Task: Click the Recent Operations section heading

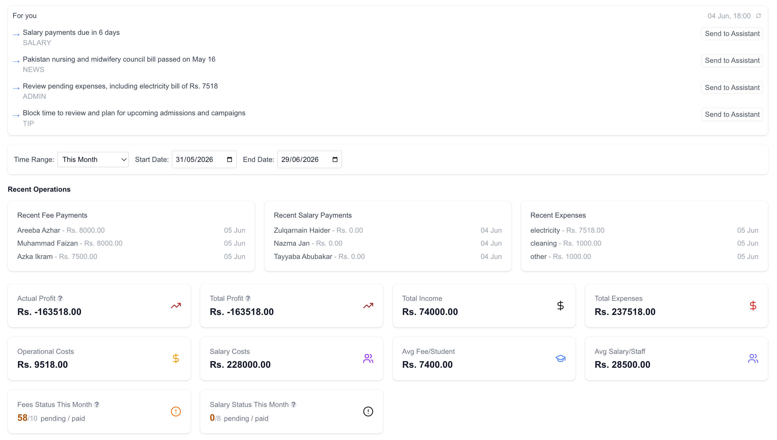Action: pyautogui.click(x=39, y=189)
